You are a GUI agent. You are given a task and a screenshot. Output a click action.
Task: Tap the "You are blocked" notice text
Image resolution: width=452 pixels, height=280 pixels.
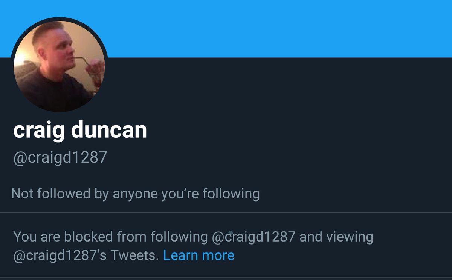pos(193,246)
